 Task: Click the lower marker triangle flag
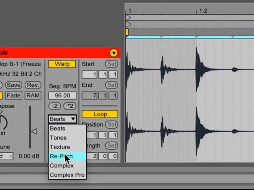point(128,24)
